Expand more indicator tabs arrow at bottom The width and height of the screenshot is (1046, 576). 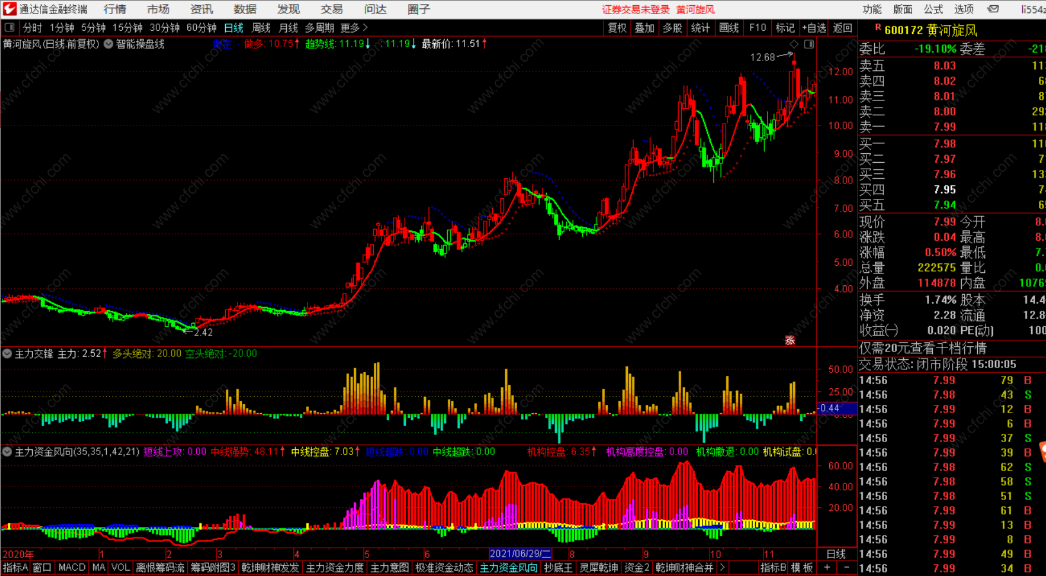click(x=723, y=568)
